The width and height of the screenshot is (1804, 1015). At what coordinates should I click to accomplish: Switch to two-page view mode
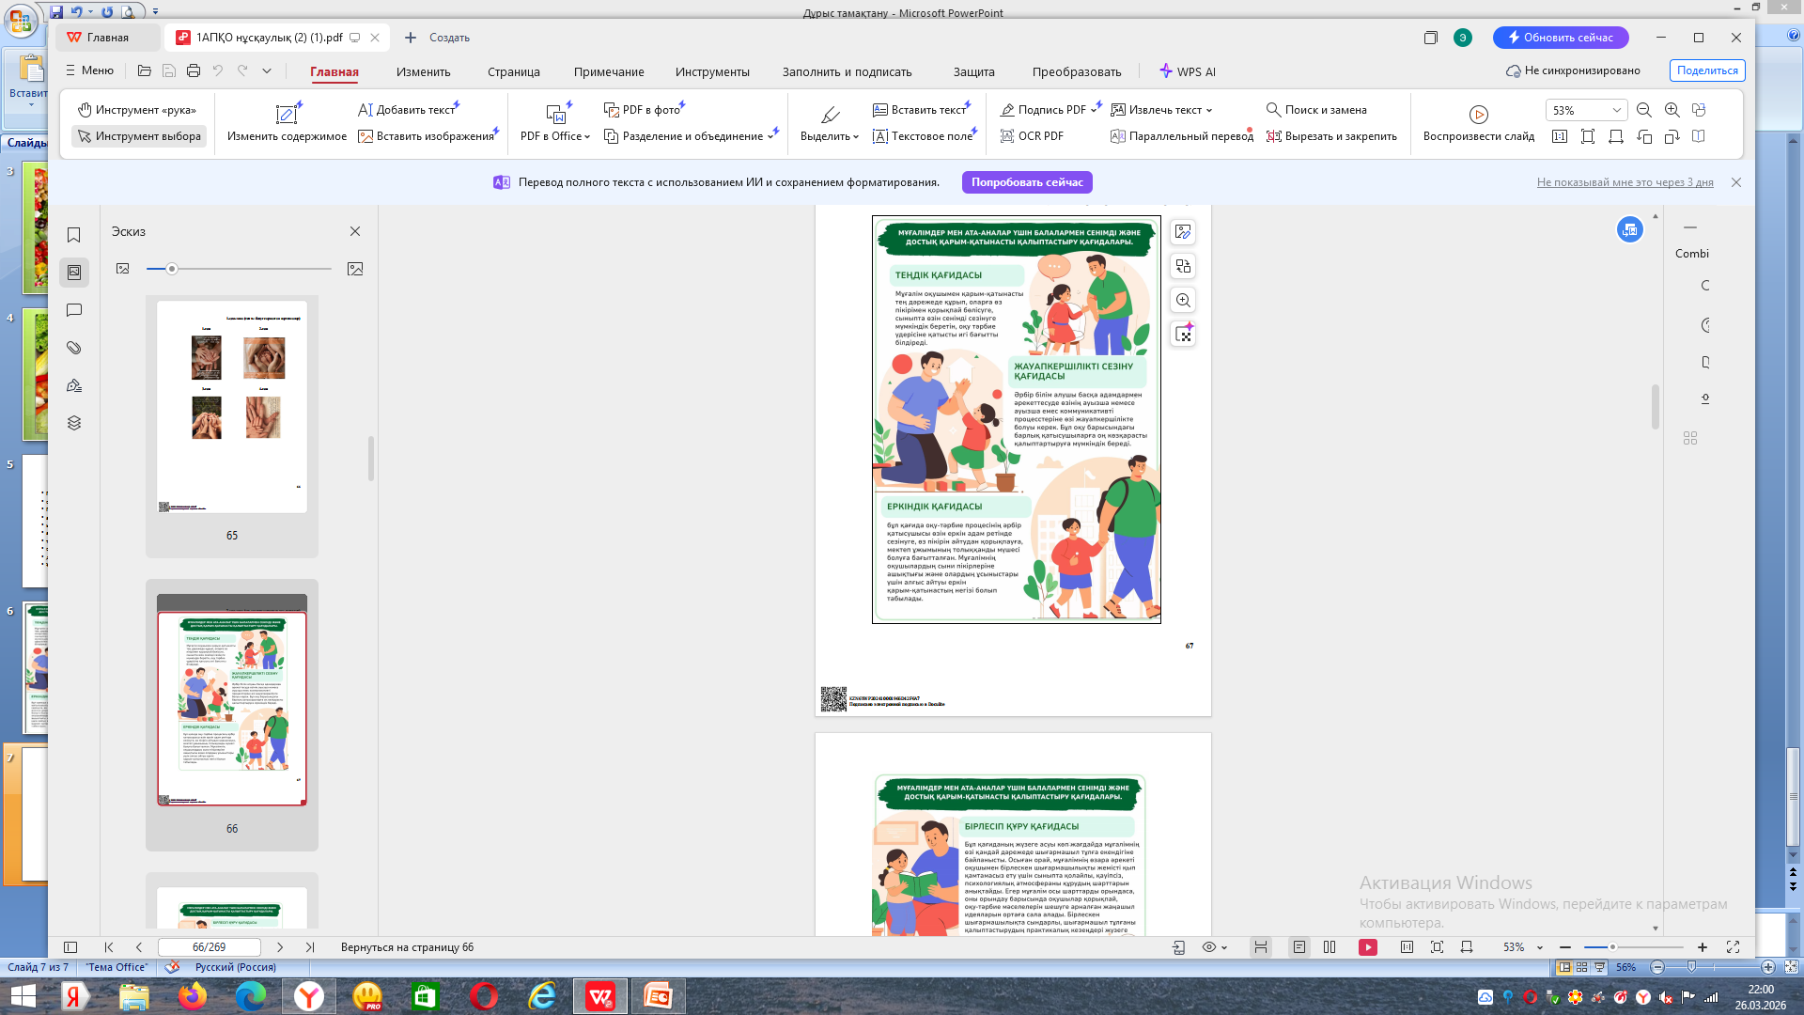pos(1330,947)
